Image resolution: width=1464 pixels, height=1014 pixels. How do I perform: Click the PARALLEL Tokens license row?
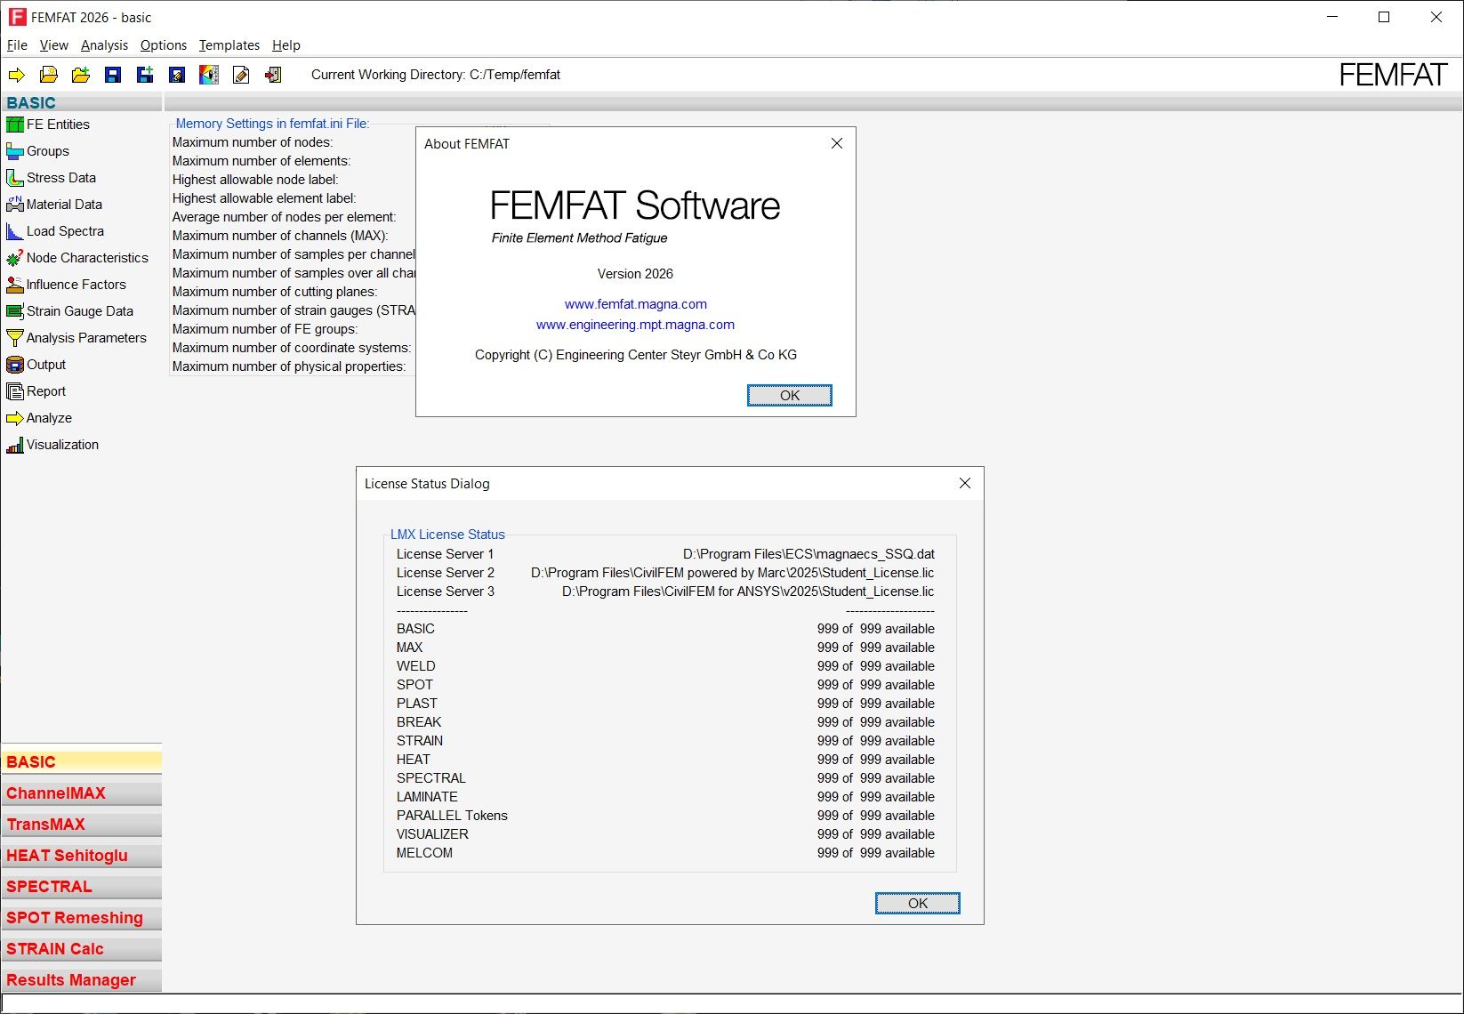(x=665, y=816)
